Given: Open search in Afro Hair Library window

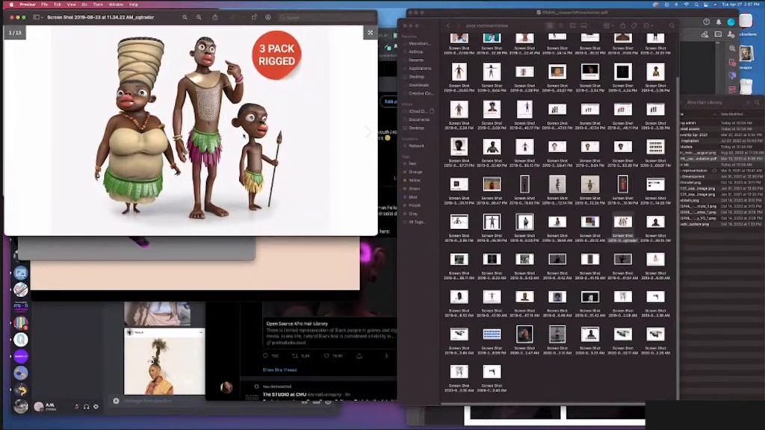Looking at the screenshot, I should pyautogui.click(x=758, y=102).
